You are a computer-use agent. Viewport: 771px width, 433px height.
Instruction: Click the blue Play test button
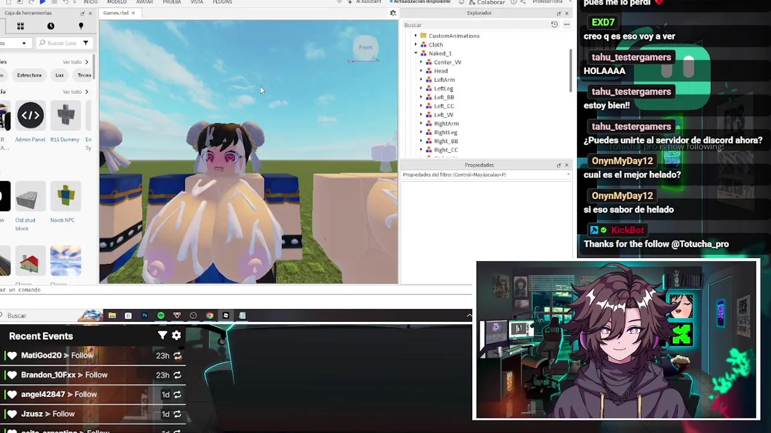coord(42,2)
